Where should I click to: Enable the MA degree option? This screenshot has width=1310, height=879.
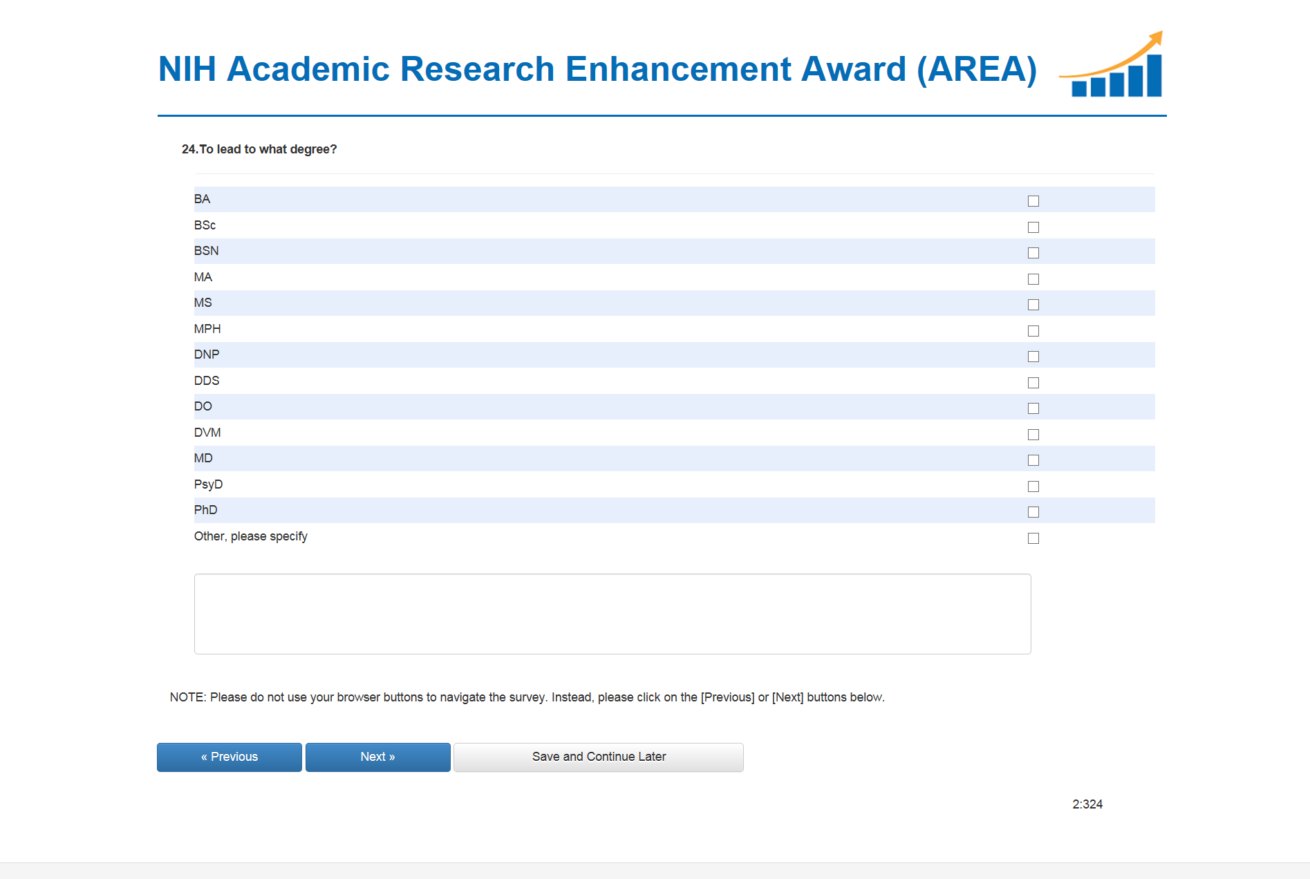1033,279
